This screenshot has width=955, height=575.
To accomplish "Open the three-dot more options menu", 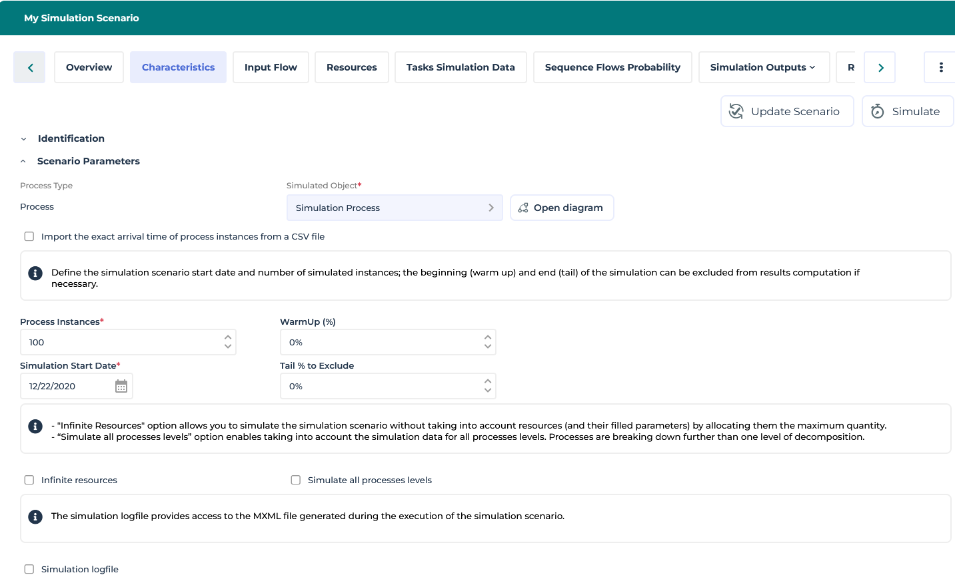I will (x=940, y=67).
